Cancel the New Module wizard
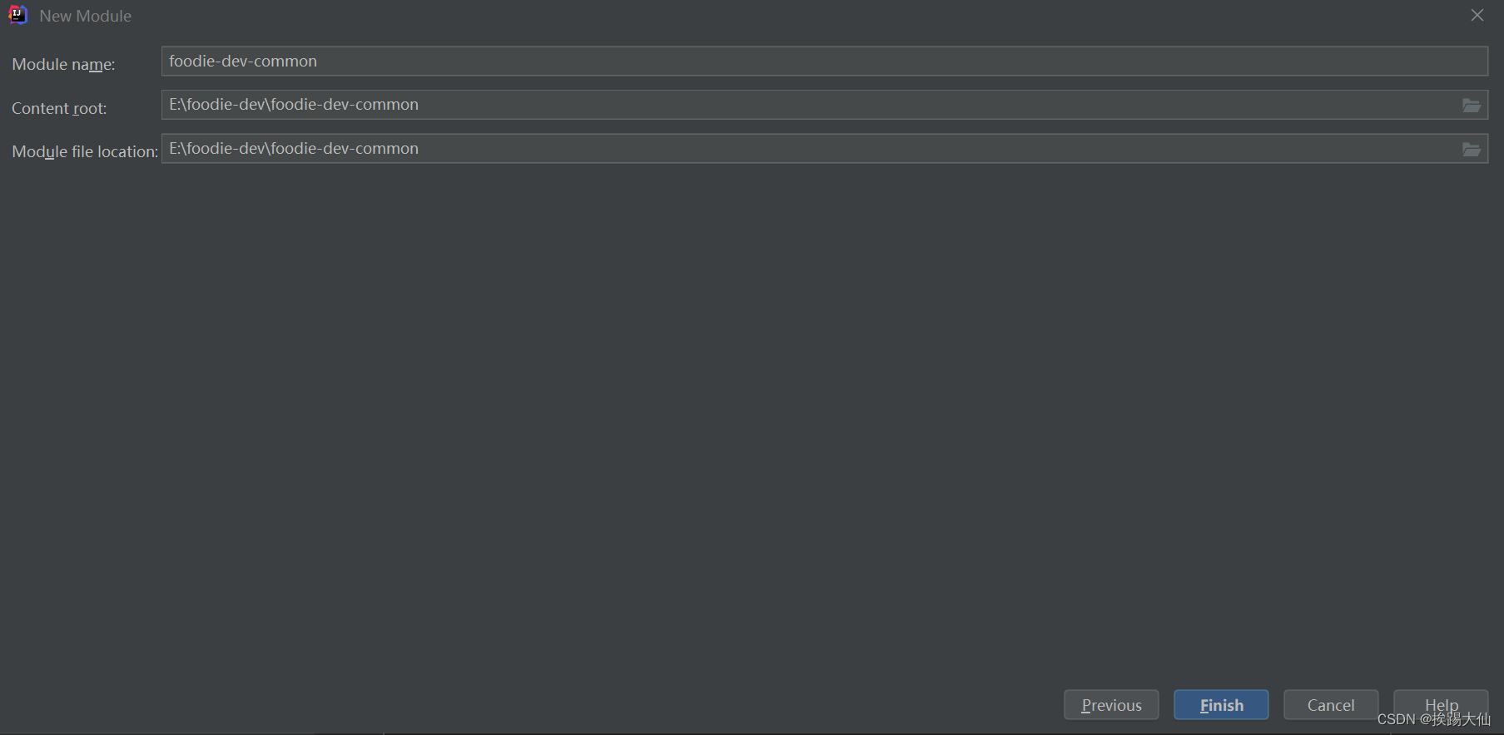Image resolution: width=1504 pixels, height=735 pixels. [x=1331, y=705]
